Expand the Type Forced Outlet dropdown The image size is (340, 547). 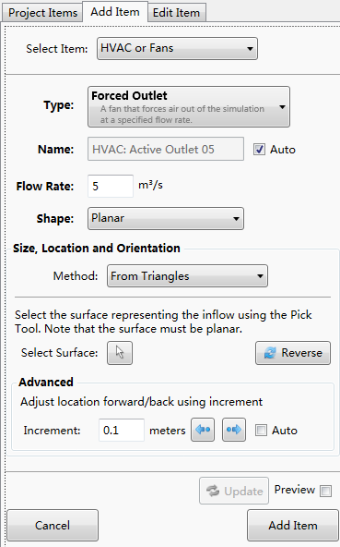point(189,107)
